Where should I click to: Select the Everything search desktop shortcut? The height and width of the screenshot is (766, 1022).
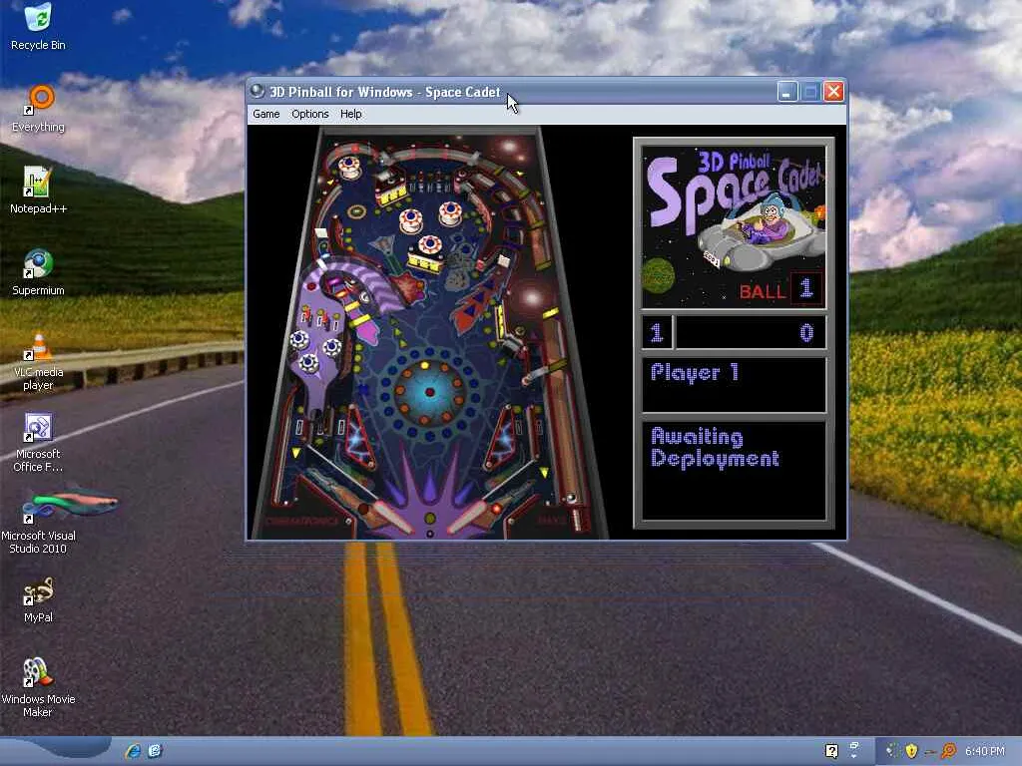(38, 110)
